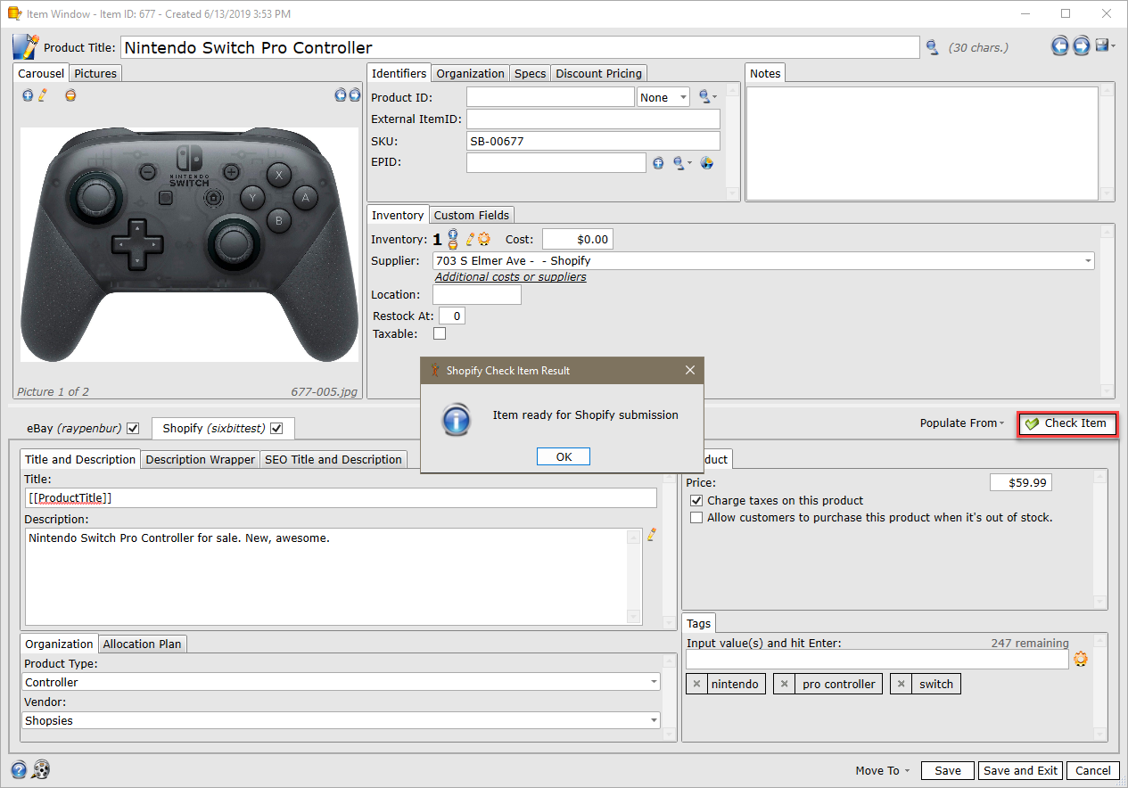Show the previous carousel picture
1128x788 pixels.
coord(341,94)
